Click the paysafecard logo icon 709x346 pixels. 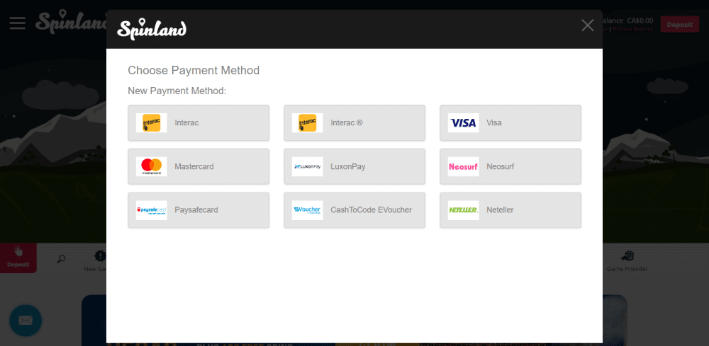[x=152, y=210]
